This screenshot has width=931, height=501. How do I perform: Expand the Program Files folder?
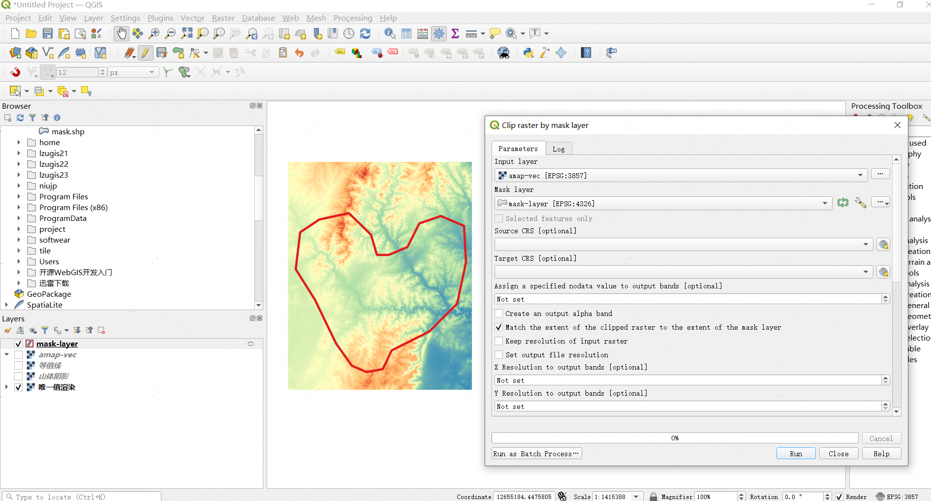coord(19,197)
